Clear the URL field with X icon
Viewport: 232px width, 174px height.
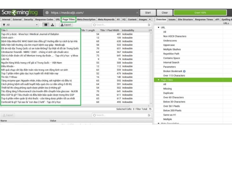click(x=137, y=13)
